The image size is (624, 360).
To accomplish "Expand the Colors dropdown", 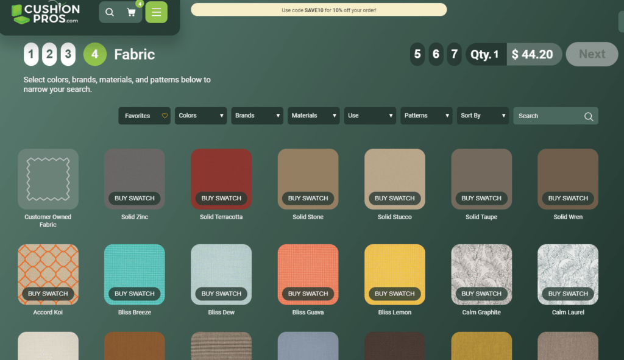I will [x=200, y=116].
